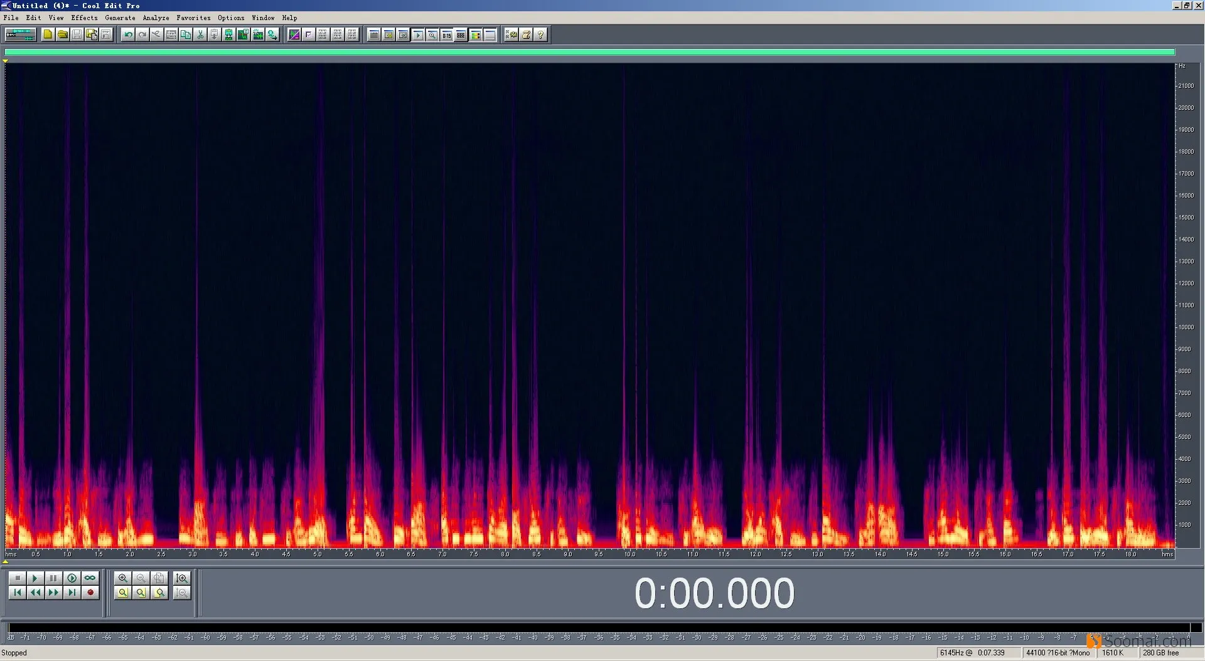The height and width of the screenshot is (661, 1205).
Task: Start recording with the red Record button
Action: point(90,592)
